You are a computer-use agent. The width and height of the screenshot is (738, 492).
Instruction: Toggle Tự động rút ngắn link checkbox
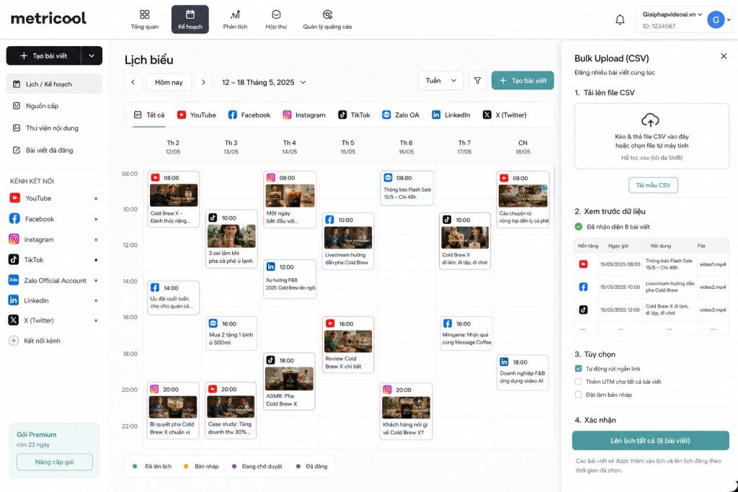coord(579,369)
